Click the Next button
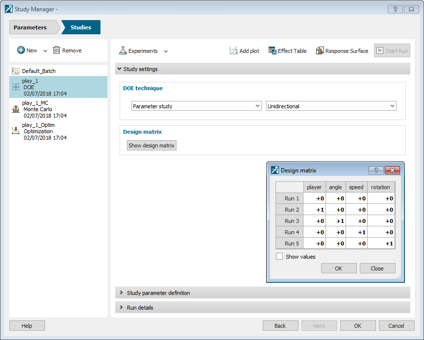 319,325
